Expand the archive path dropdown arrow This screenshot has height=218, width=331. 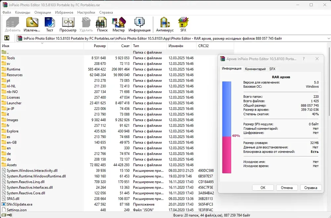click(329, 38)
